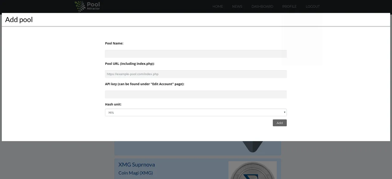Expand the Hash unit dropdown
This screenshot has height=179, width=392.
pos(196,112)
